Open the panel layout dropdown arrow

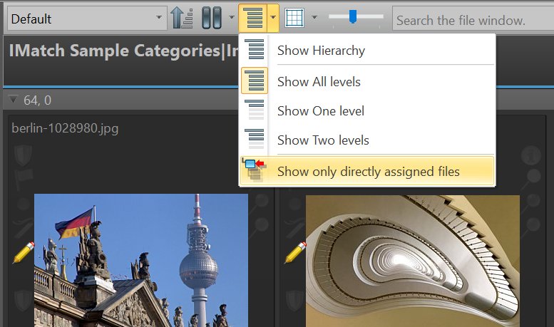(232, 17)
